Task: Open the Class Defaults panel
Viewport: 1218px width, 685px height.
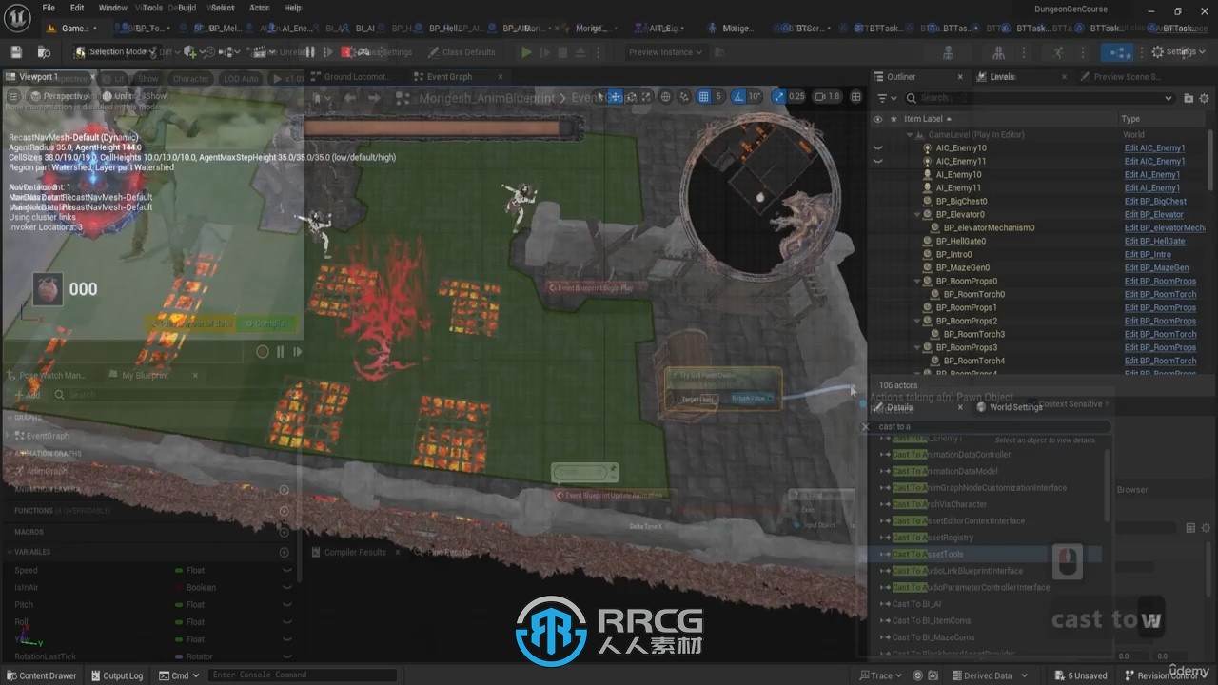Action: (x=462, y=52)
